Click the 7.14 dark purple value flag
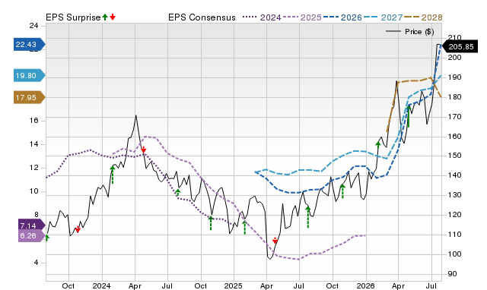This screenshot has width=487, height=290. (32, 225)
